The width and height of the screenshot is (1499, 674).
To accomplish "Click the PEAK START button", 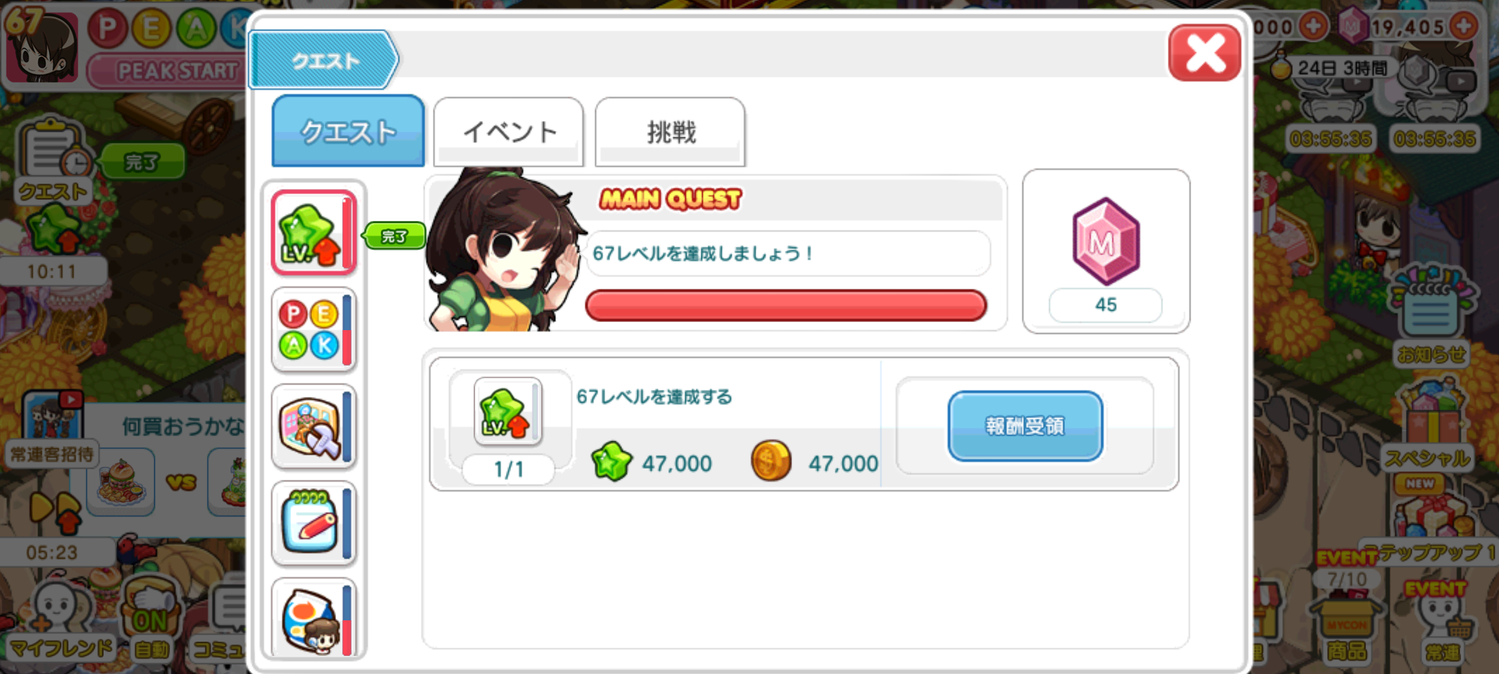I will coord(167,71).
